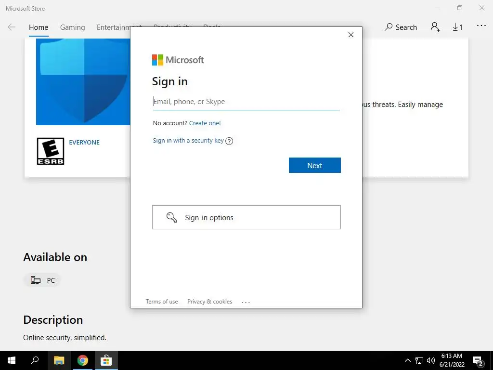Open Privacy & cookies link
Image resolution: width=493 pixels, height=370 pixels.
click(210, 302)
